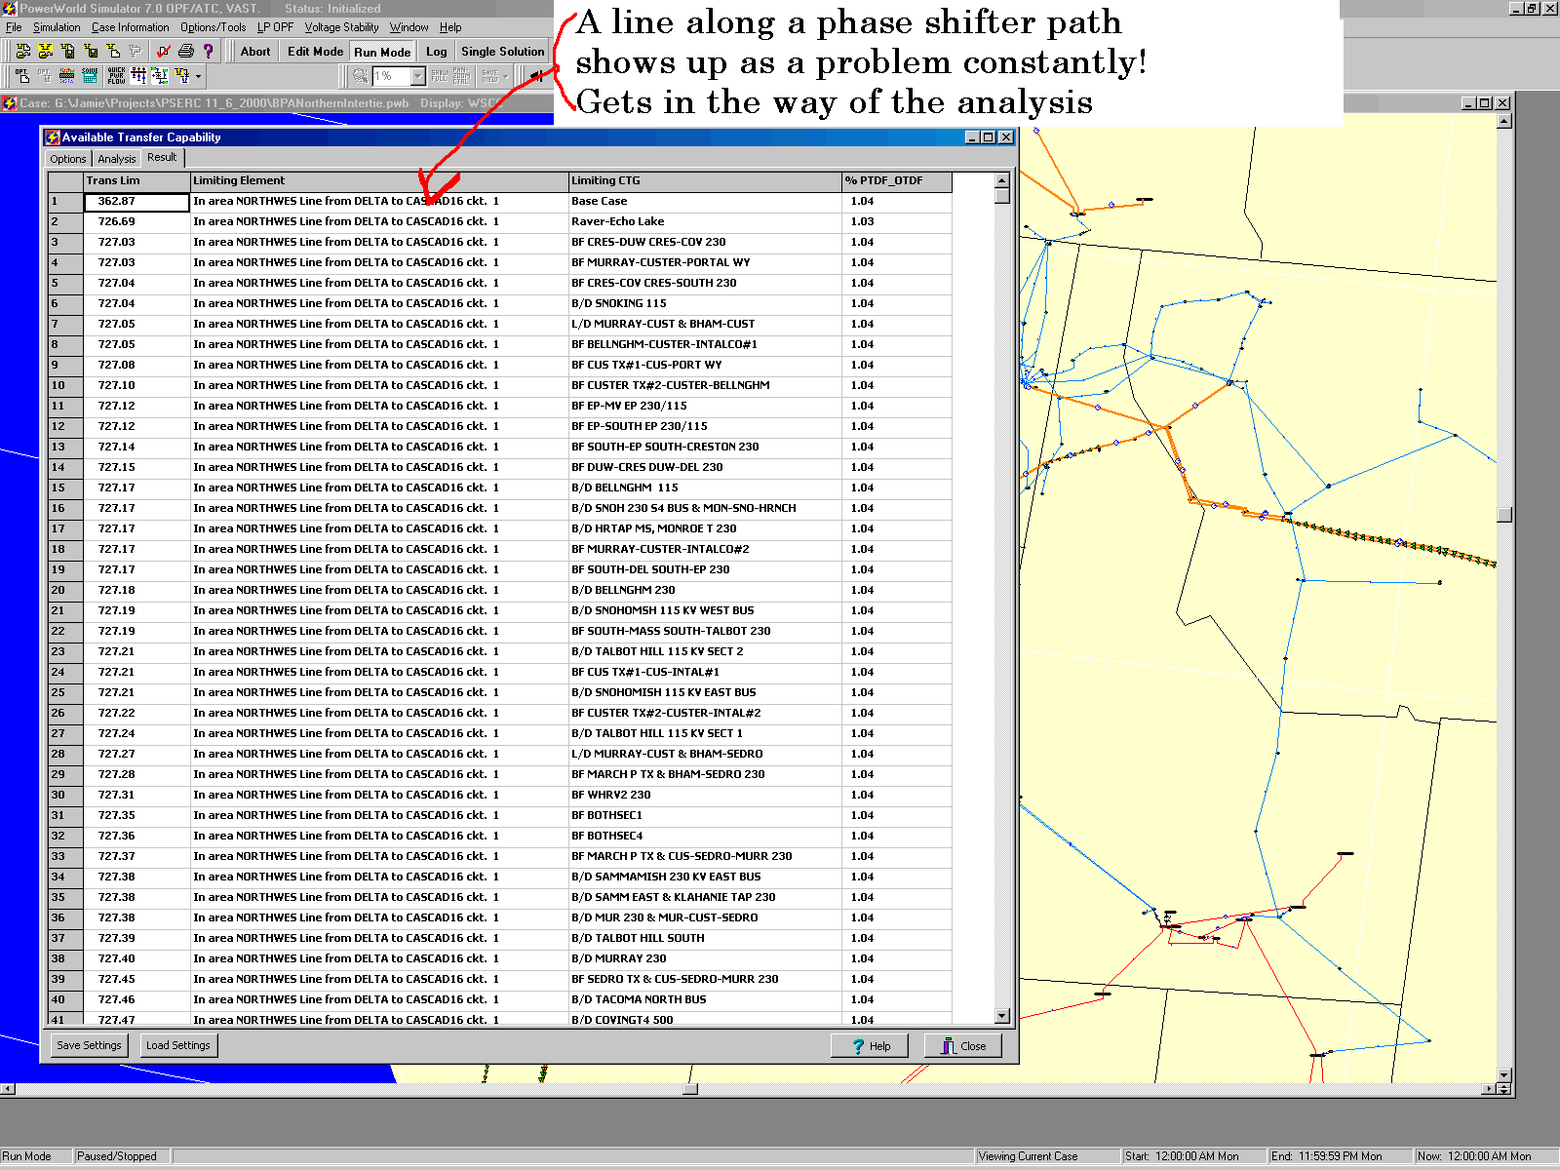Image resolution: width=1560 pixels, height=1170 pixels.
Task: Click the red checkmark validate icon
Action: click(163, 51)
